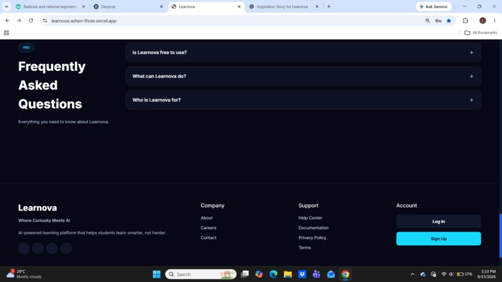This screenshot has height=282, width=502.
Task: Expand 'Who is Learnova for?' question
Action: [x=303, y=100]
